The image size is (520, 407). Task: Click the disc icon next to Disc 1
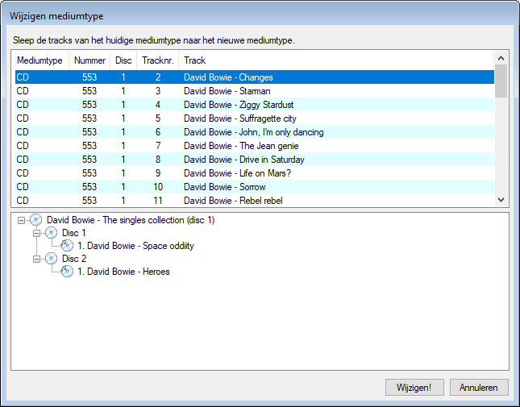click(x=51, y=233)
